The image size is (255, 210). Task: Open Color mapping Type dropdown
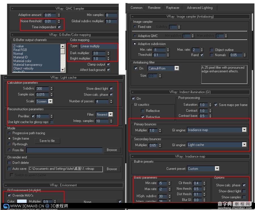pos(98,46)
